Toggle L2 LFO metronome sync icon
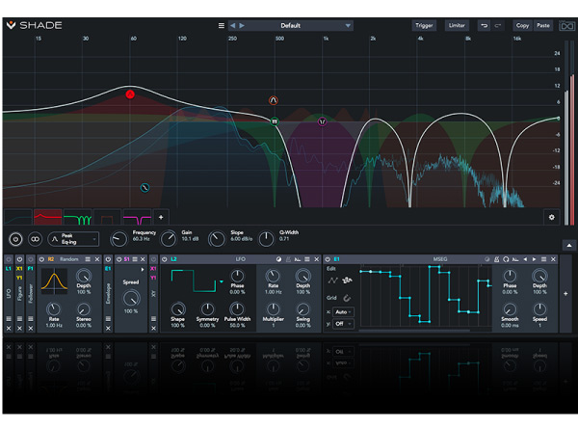578x428 pixels. [288, 259]
